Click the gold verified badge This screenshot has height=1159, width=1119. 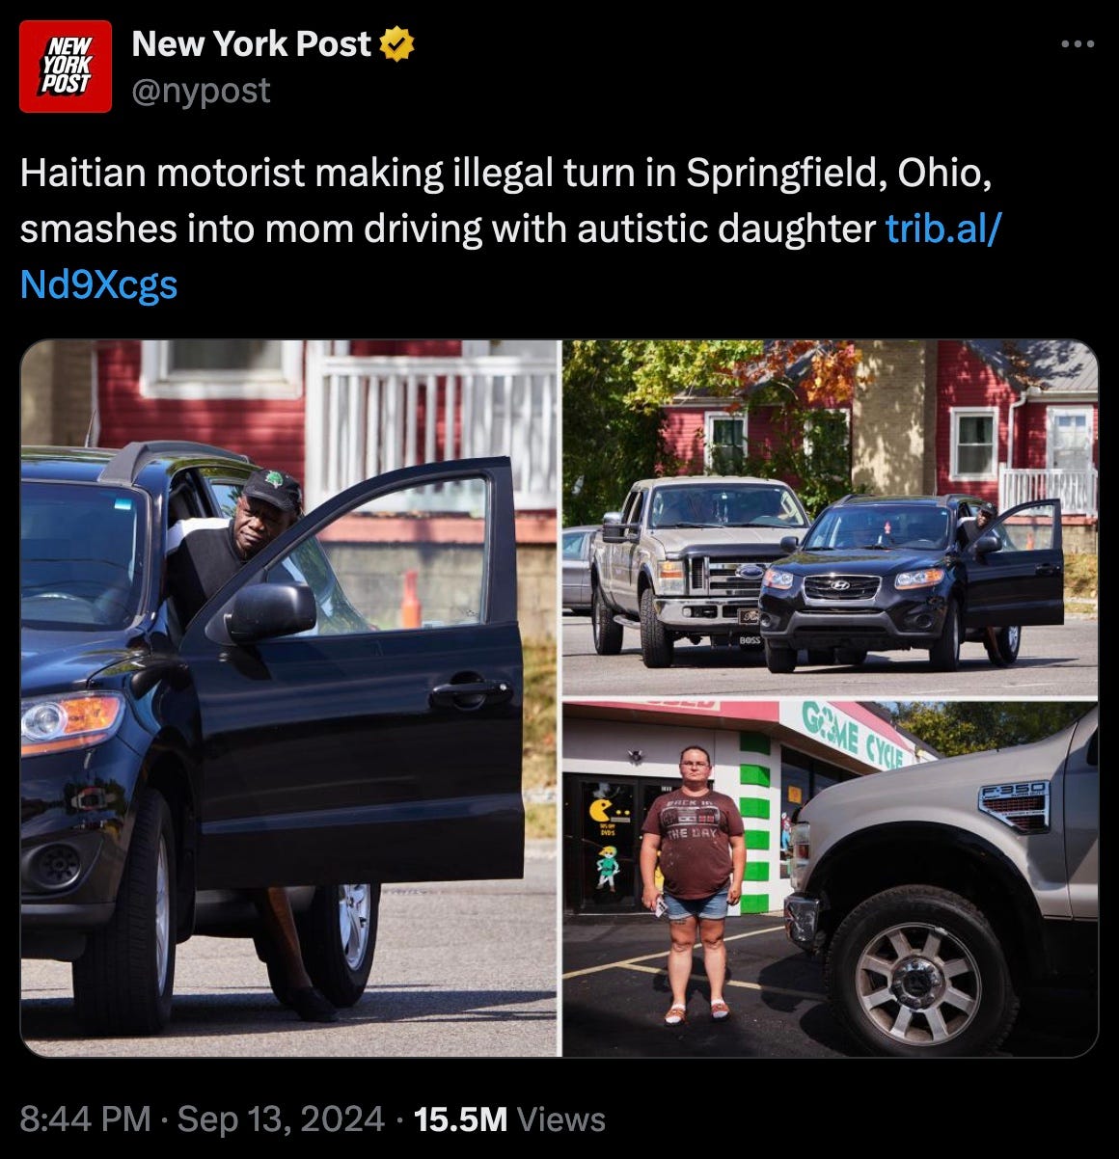(x=398, y=44)
